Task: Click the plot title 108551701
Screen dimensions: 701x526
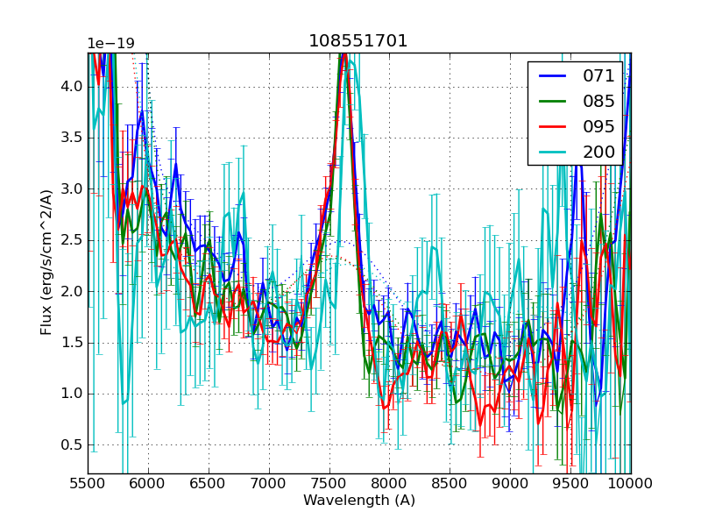Action: (358, 41)
